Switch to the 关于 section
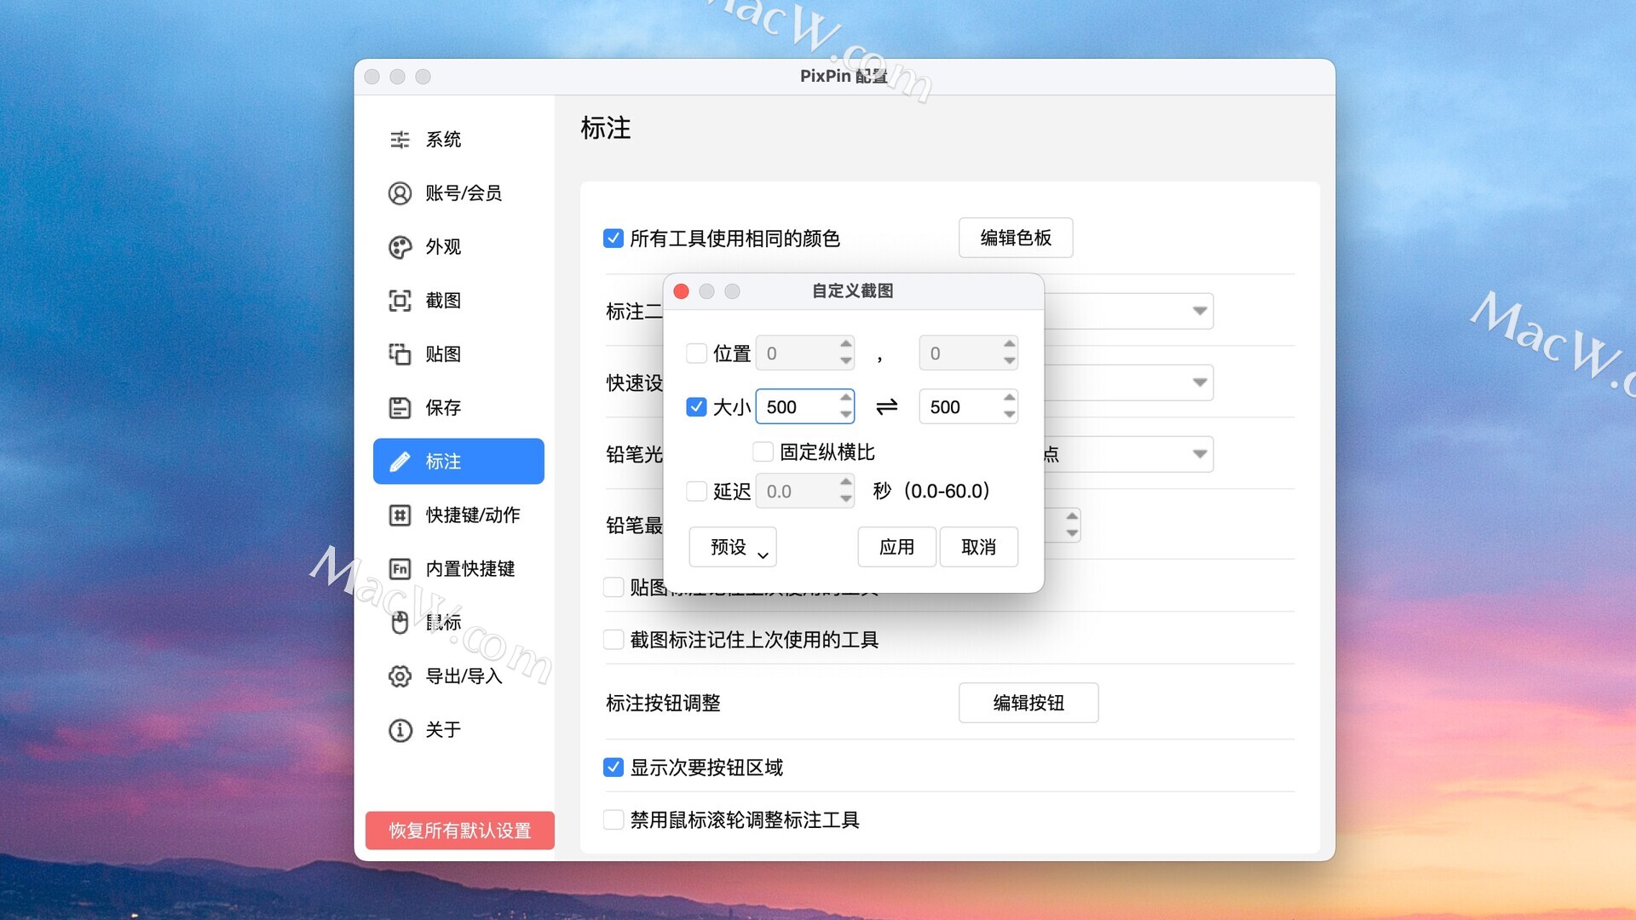1636x920 pixels. tap(442, 730)
